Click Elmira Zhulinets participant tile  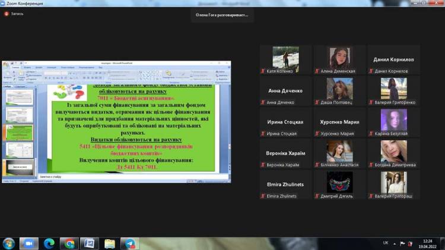tap(285, 184)
